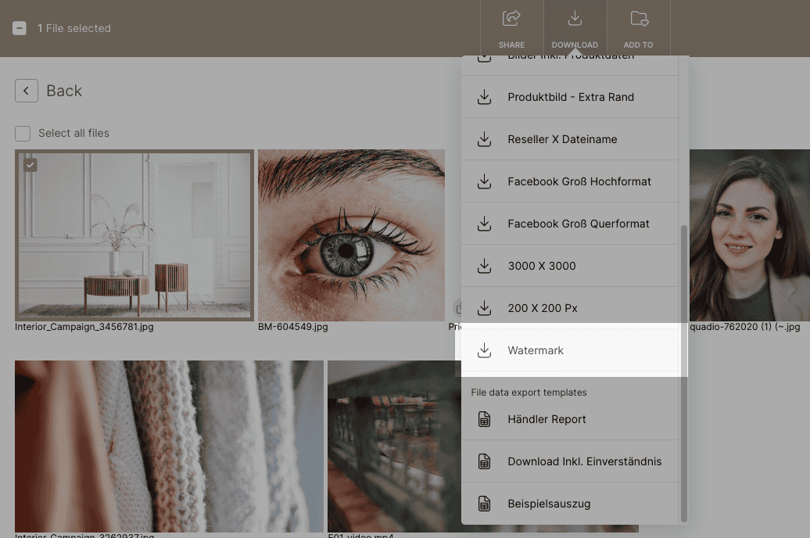Select the Watermark download option

569,350
